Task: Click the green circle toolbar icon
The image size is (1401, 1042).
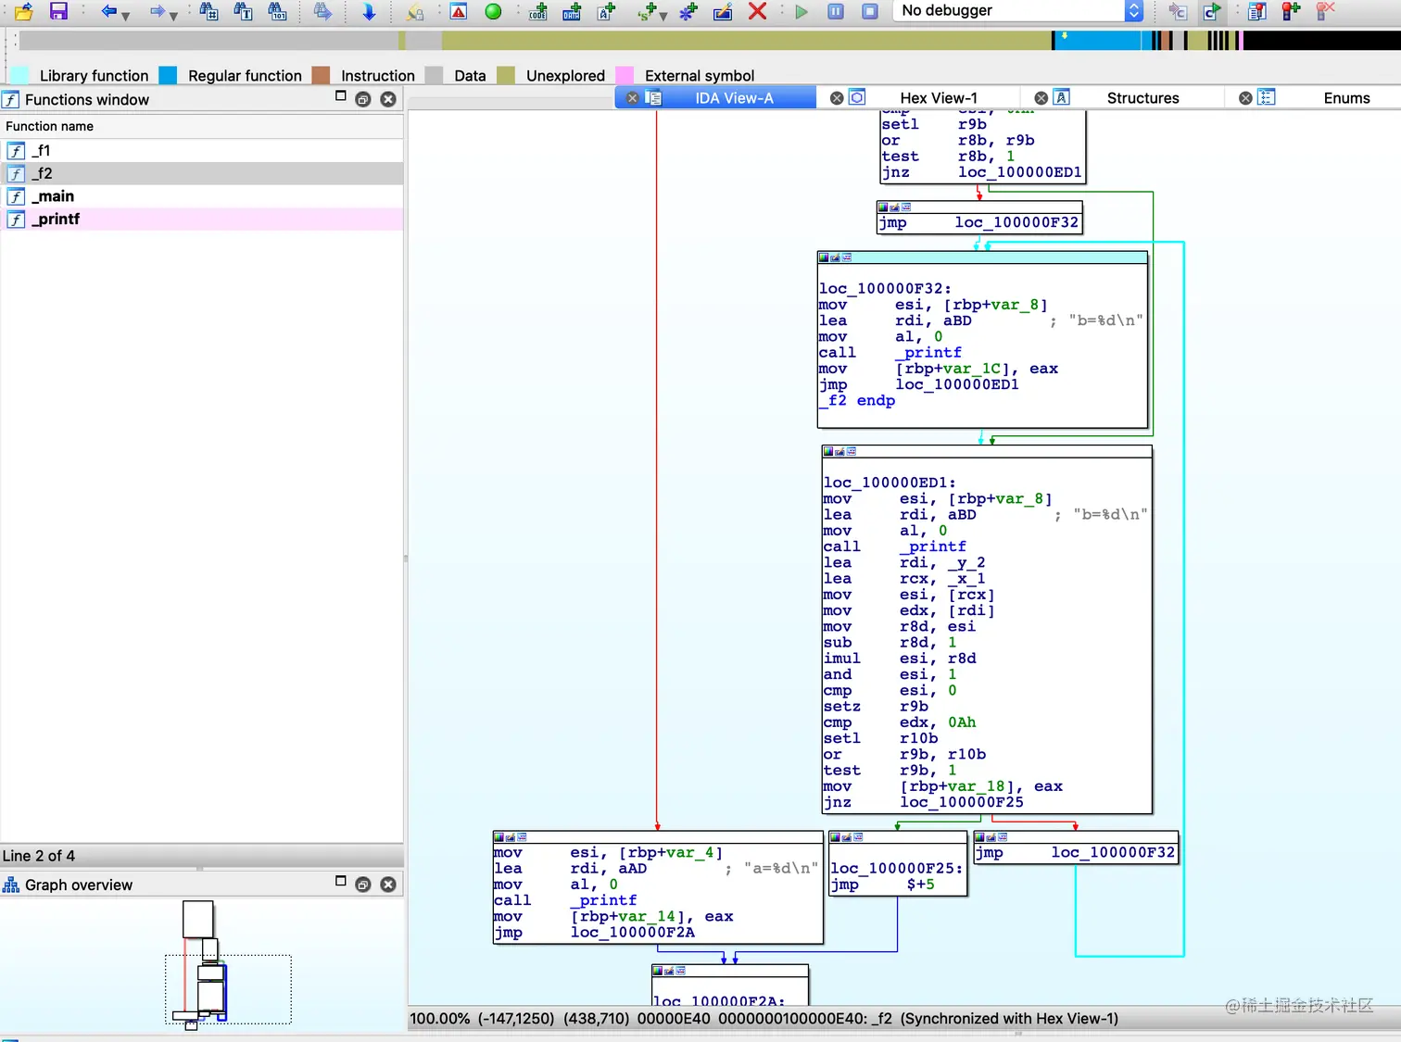Action: click(494, 11)
